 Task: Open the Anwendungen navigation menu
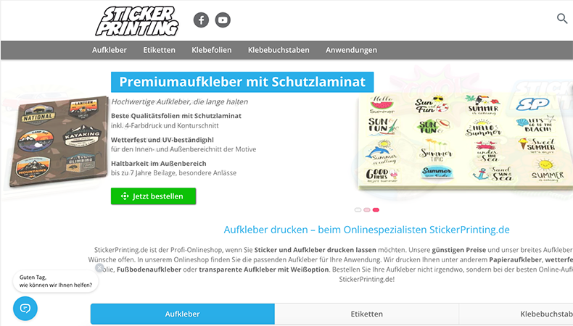click(x=351, y=50)
